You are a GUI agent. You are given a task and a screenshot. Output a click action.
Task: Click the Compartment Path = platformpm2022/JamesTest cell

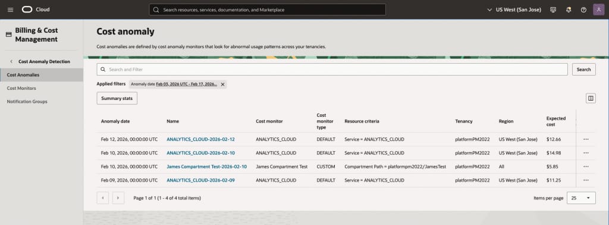[395, 166]
